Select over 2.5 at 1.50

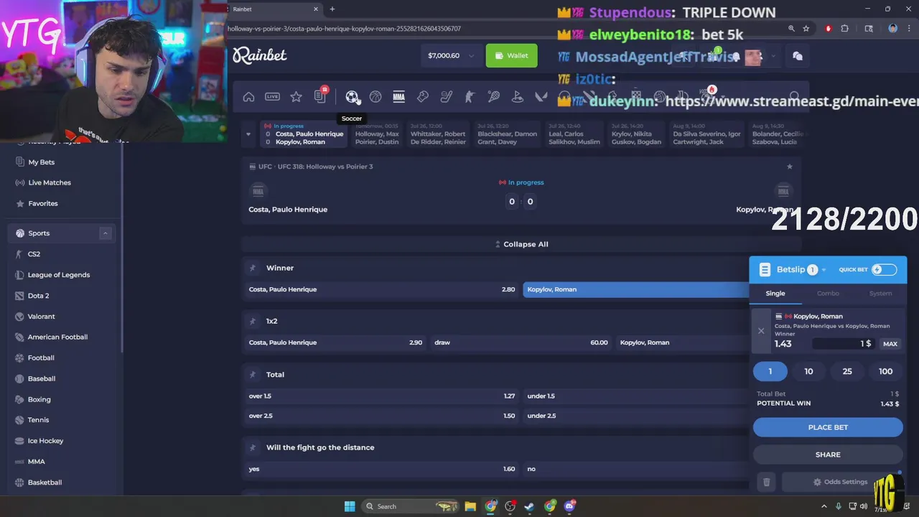click(x=381, y=416)
